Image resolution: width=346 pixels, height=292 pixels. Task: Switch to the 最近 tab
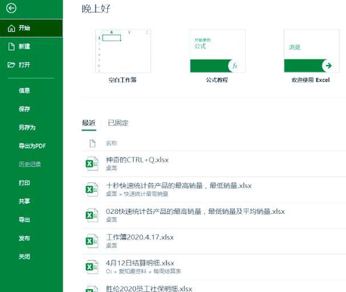[x=89, y=123]
